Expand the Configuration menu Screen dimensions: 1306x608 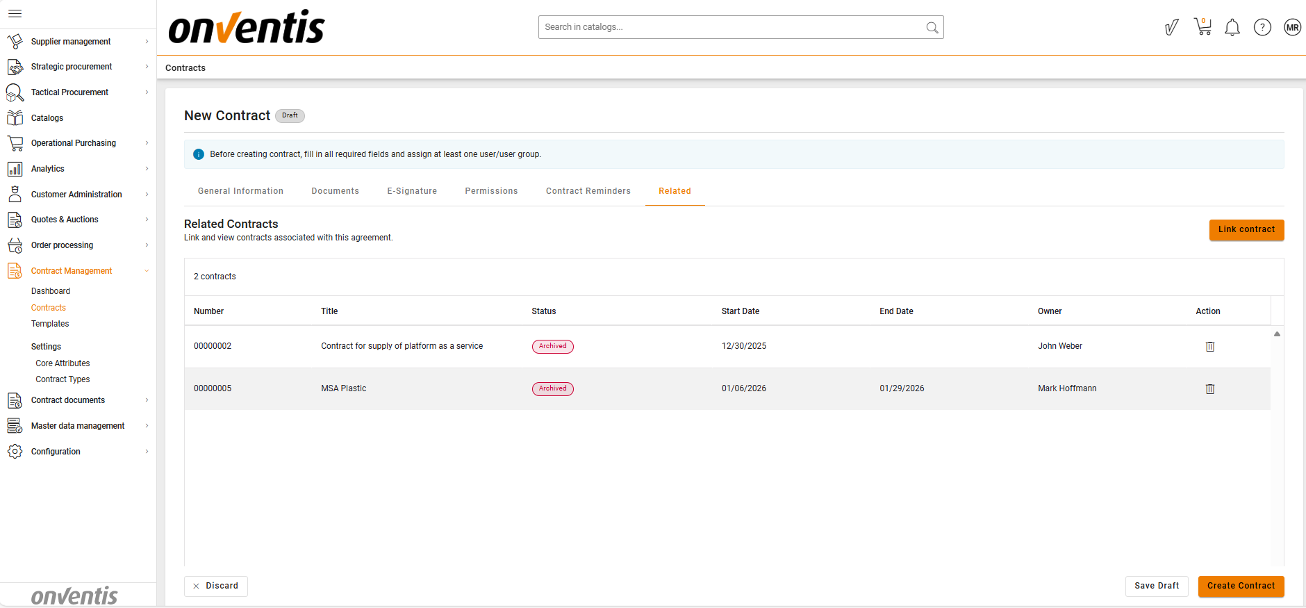pyautogui.click(x=56, y=452)
